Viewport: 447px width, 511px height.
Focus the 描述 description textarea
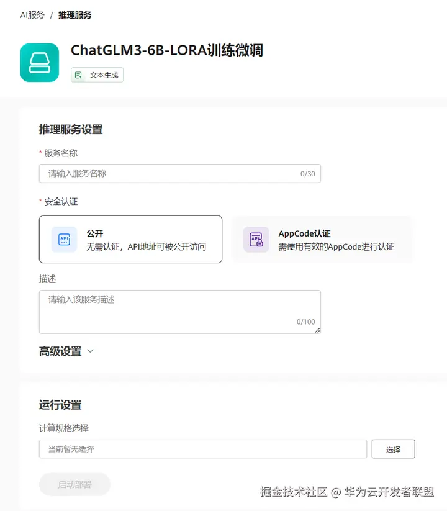point(180,312)
